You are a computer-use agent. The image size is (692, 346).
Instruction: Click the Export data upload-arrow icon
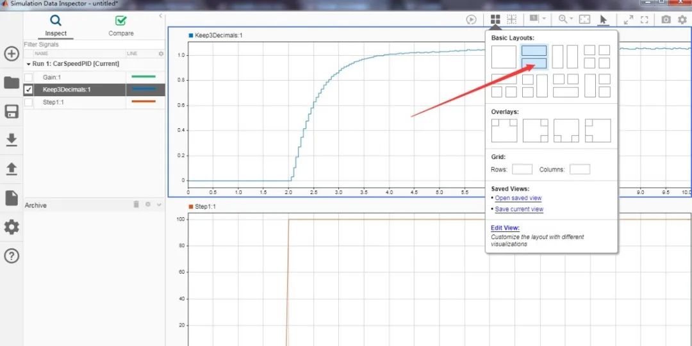12,169
